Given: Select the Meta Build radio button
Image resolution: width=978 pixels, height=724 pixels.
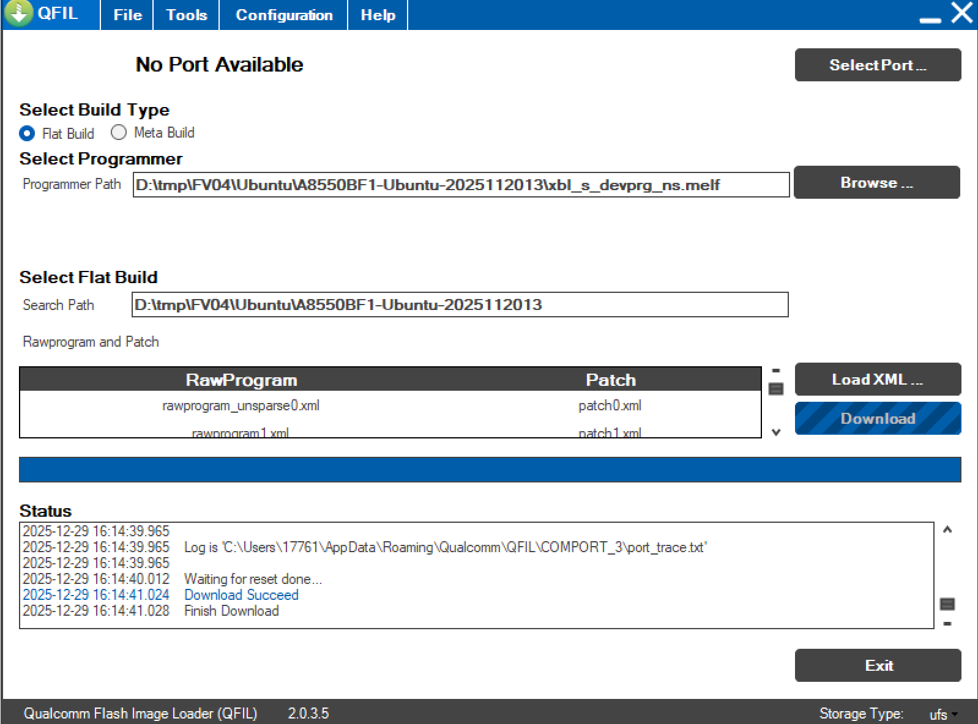Looking at the screenshot, I should click(x=119, y=132).
